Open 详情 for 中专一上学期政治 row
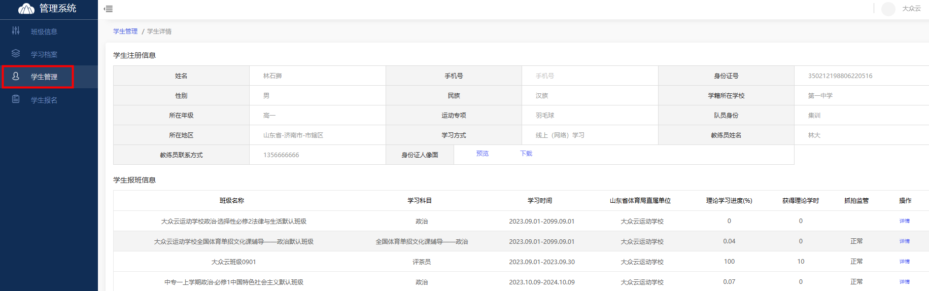929x291 pixels. pos(905,282)
